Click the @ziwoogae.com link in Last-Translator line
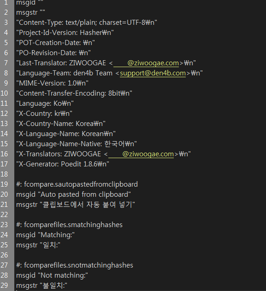The image size is (266, 291). pyautogui.click(x=146, y=63)
